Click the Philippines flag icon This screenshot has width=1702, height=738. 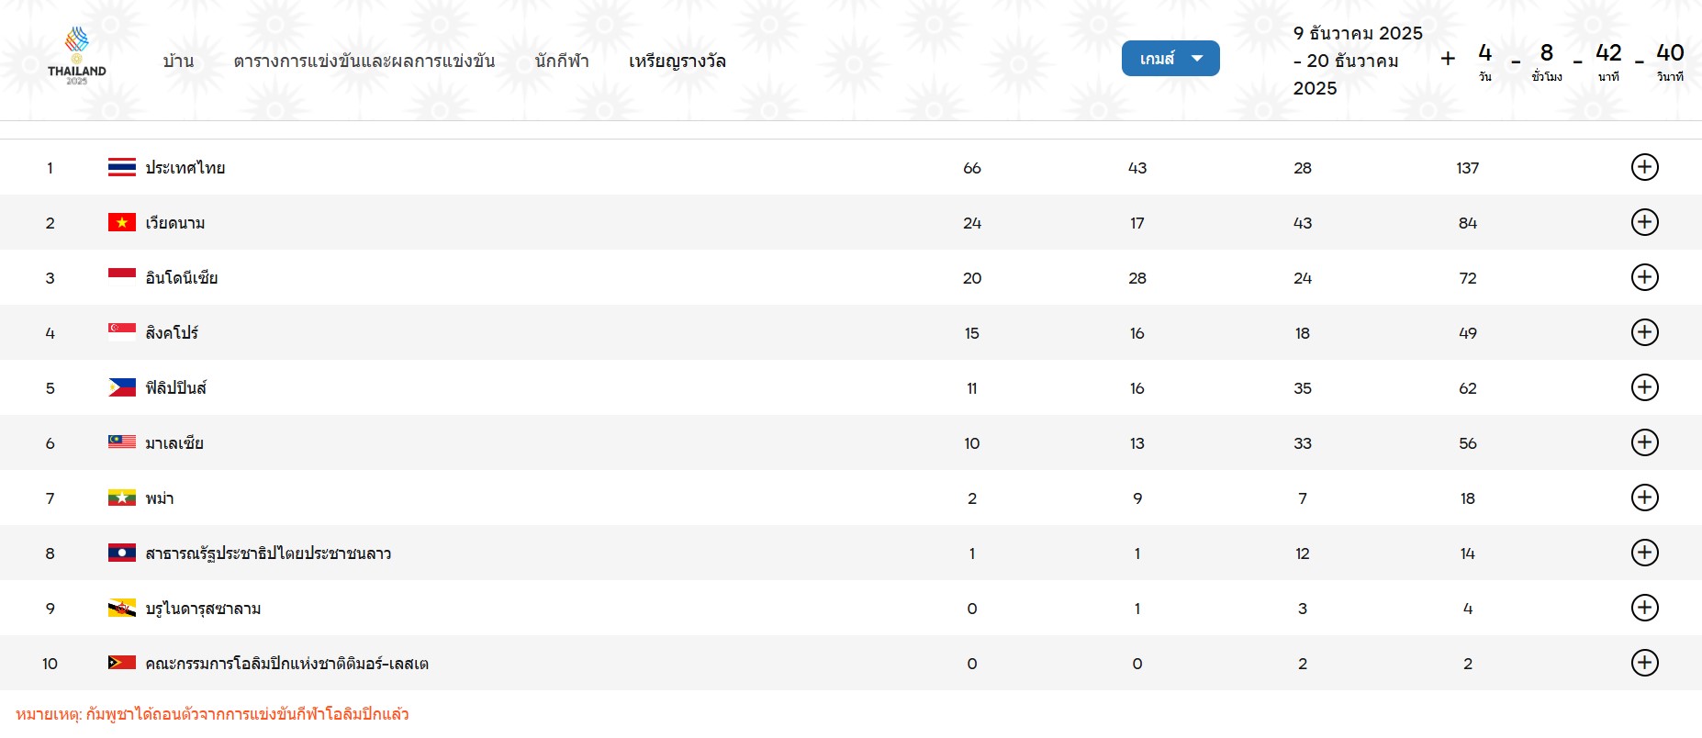tap(121, 387)
